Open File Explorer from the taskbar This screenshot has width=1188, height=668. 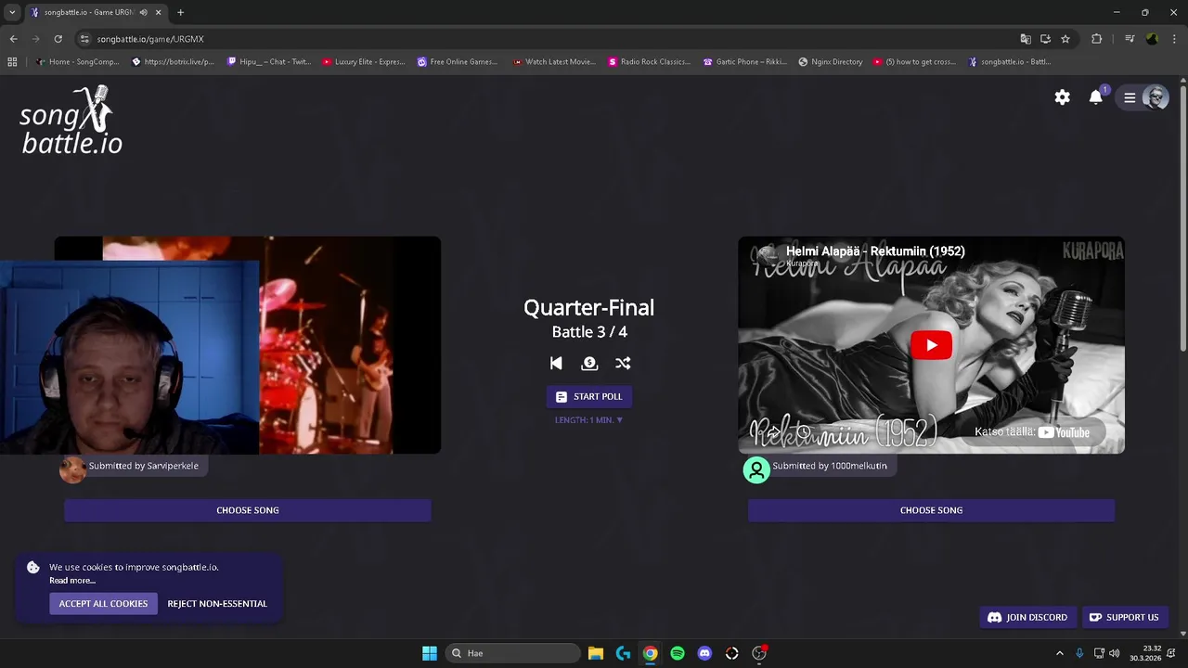(x=596, y=653)
